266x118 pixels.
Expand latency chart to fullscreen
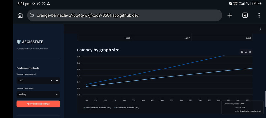coord(250,52)
